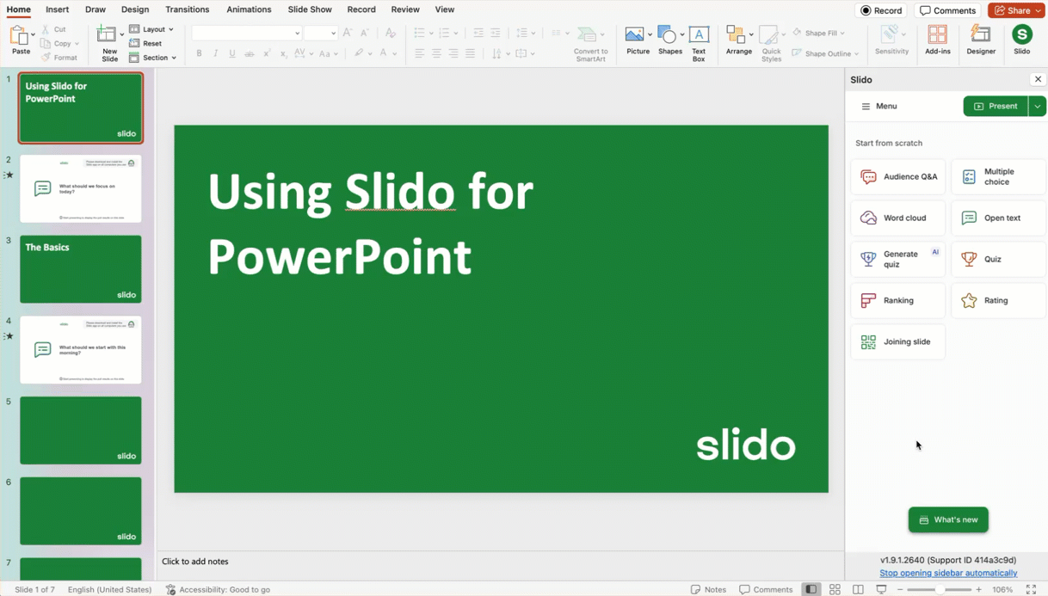Switch to the Design tab
The width and height of the screenshot is (1048, 596).
(135, 9)
